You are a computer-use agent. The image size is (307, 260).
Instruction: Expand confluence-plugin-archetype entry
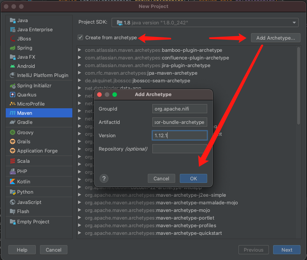[80, 58]
